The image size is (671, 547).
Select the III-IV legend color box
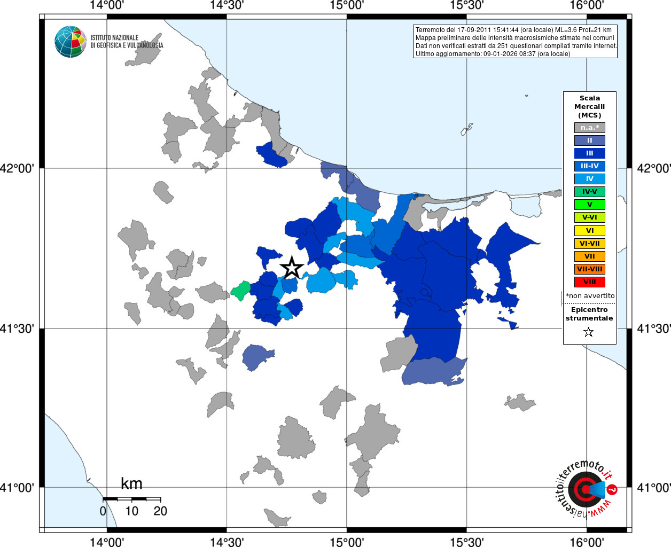(x=590, y=166)
